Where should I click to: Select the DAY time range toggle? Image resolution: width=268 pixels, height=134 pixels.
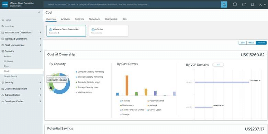[x=243, y=43]
